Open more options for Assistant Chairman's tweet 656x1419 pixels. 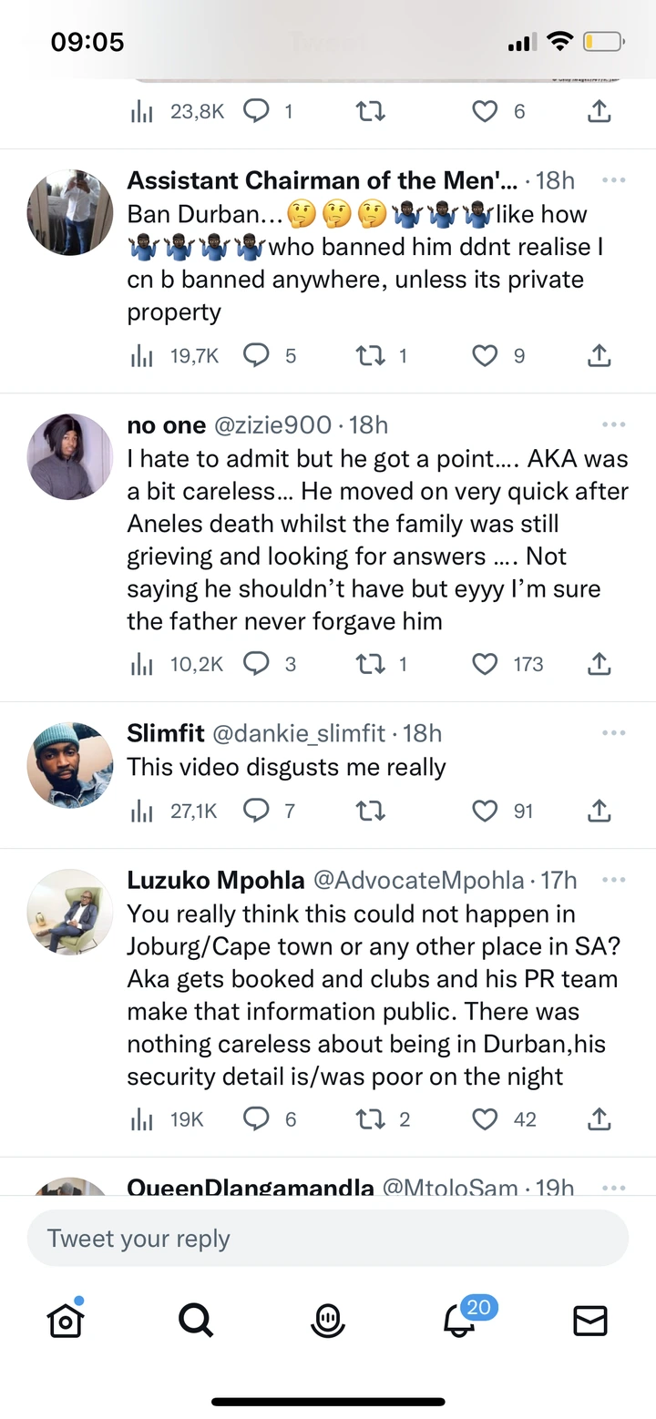click(x=613, y=180)
